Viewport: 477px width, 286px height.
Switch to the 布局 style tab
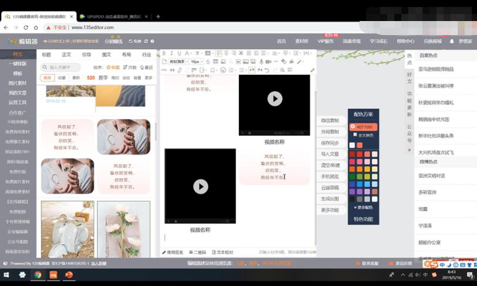(x=127, y=54)
